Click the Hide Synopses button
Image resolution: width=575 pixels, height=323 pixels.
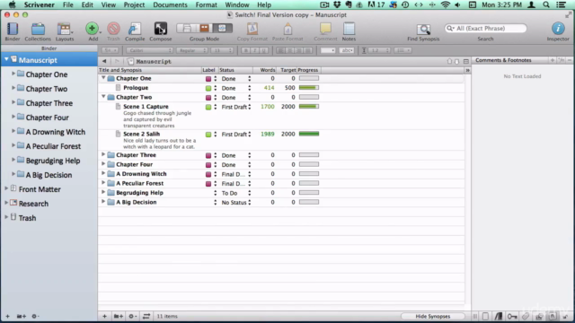[x=433, y=316]
